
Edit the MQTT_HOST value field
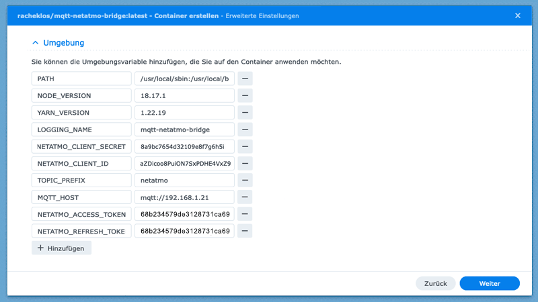pyautogui.click(x=184, y=197)
